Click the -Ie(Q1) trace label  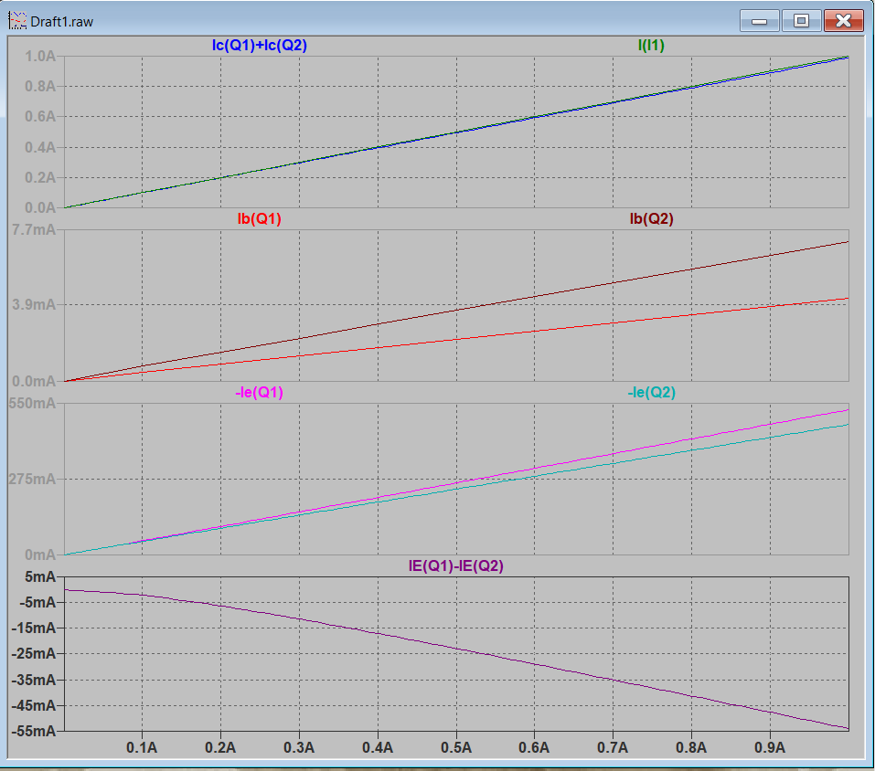click(260, 393)
